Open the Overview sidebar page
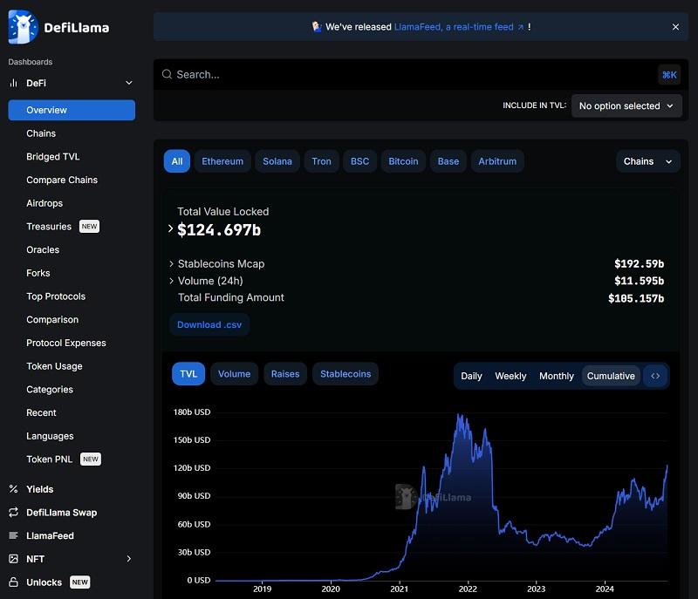The height and width of the screenshot is (599, 698). click(72, 110)
